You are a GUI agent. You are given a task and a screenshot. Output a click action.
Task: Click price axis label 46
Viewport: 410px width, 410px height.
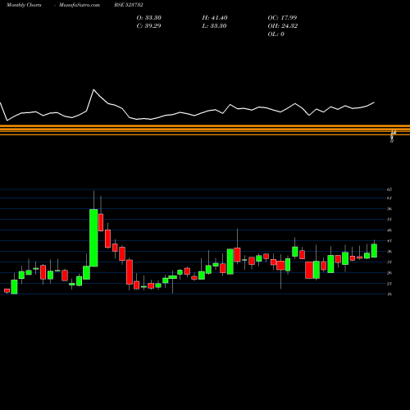click(x=389, y=230)
